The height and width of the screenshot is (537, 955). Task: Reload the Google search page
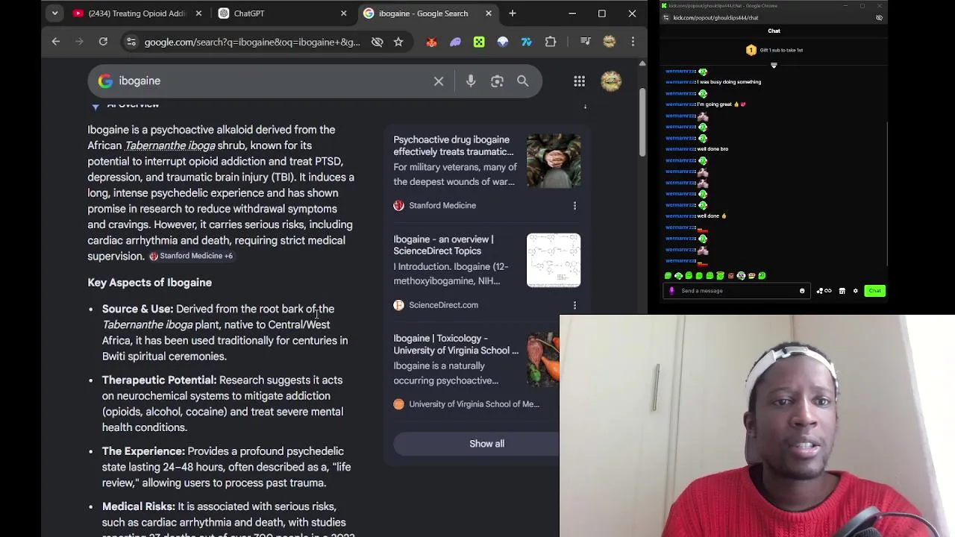coord(103,42)
